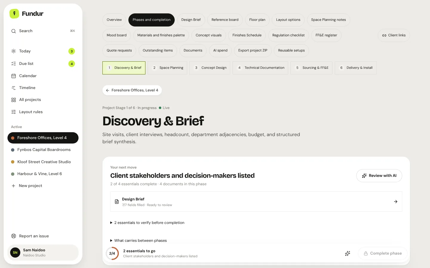Open Space Planning notes tab
Screen dimensions: 430x268
[328, 20]
